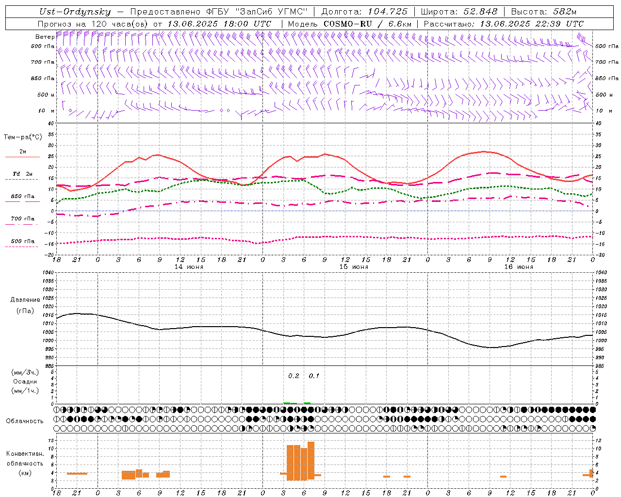Click the station name "Ust-Ordynsky" in header
Screen dimensions: 621x497
[75, 12]
